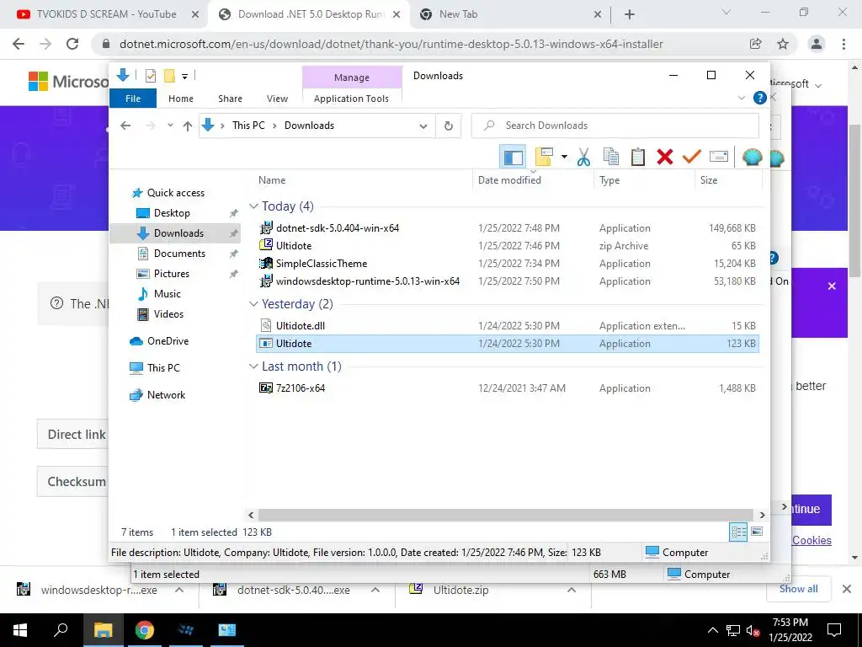The width and height of the screenshot is (862, 647).
Task: Click the horizontal scrollbar in file list
Action: 506,515
